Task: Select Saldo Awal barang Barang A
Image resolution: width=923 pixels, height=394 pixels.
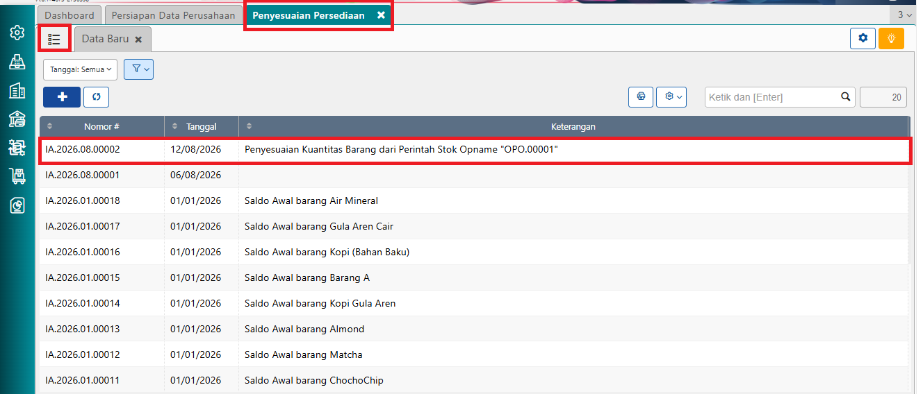Action: pyautogui.click(x=307, y=277)
